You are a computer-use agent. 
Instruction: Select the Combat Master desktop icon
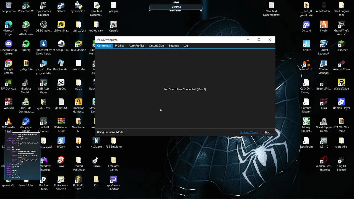(x=306, y=106)
